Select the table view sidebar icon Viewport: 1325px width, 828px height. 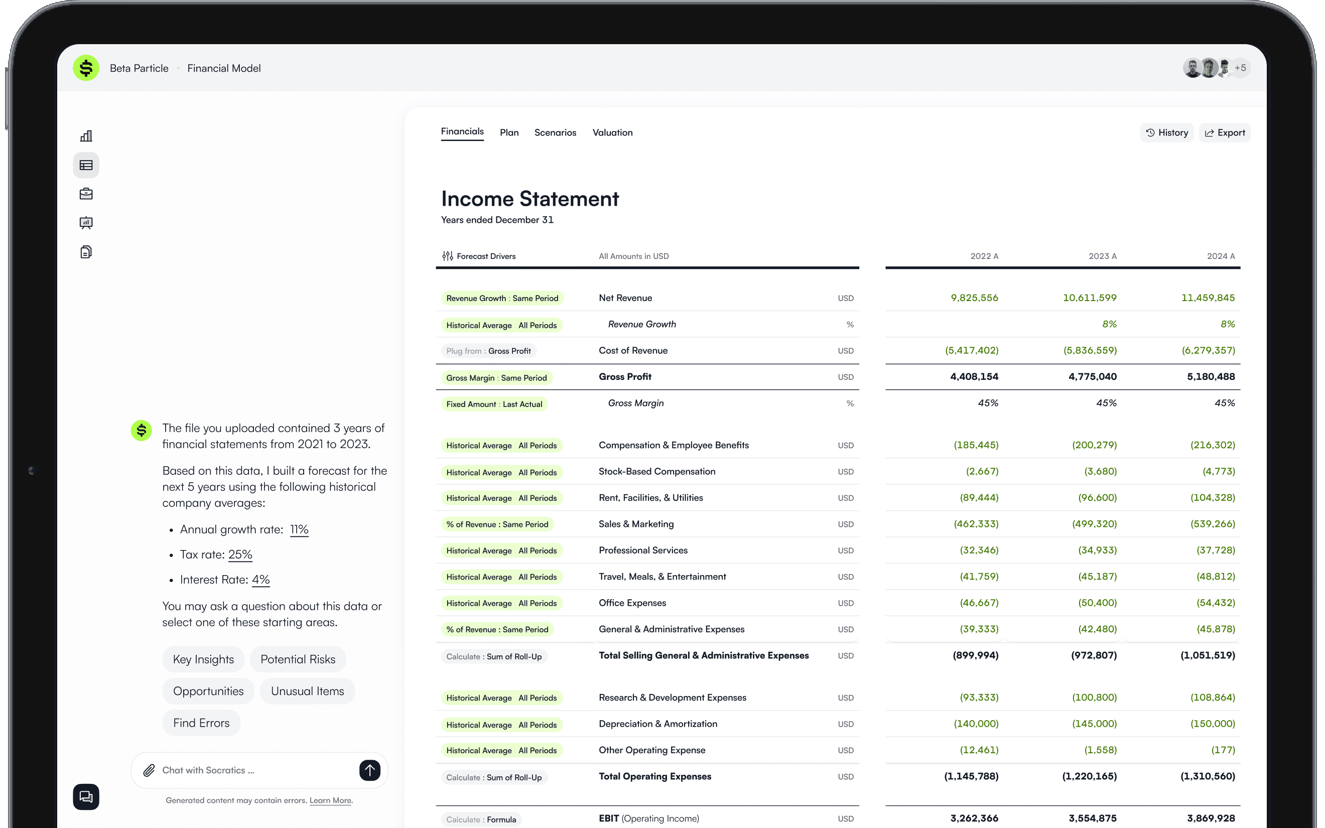[86, 165]
